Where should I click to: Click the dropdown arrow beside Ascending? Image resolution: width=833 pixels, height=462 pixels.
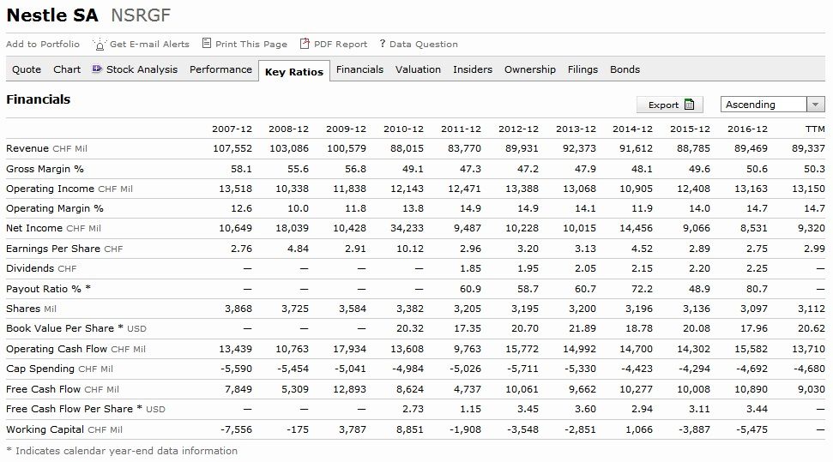[815, 105]
